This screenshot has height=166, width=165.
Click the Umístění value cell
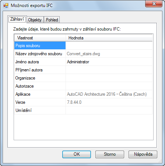click(x=109, y=110)
